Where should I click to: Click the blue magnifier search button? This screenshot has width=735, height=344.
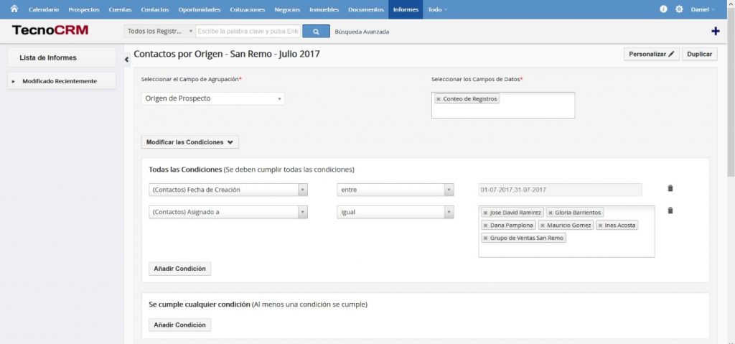[315, 31]
